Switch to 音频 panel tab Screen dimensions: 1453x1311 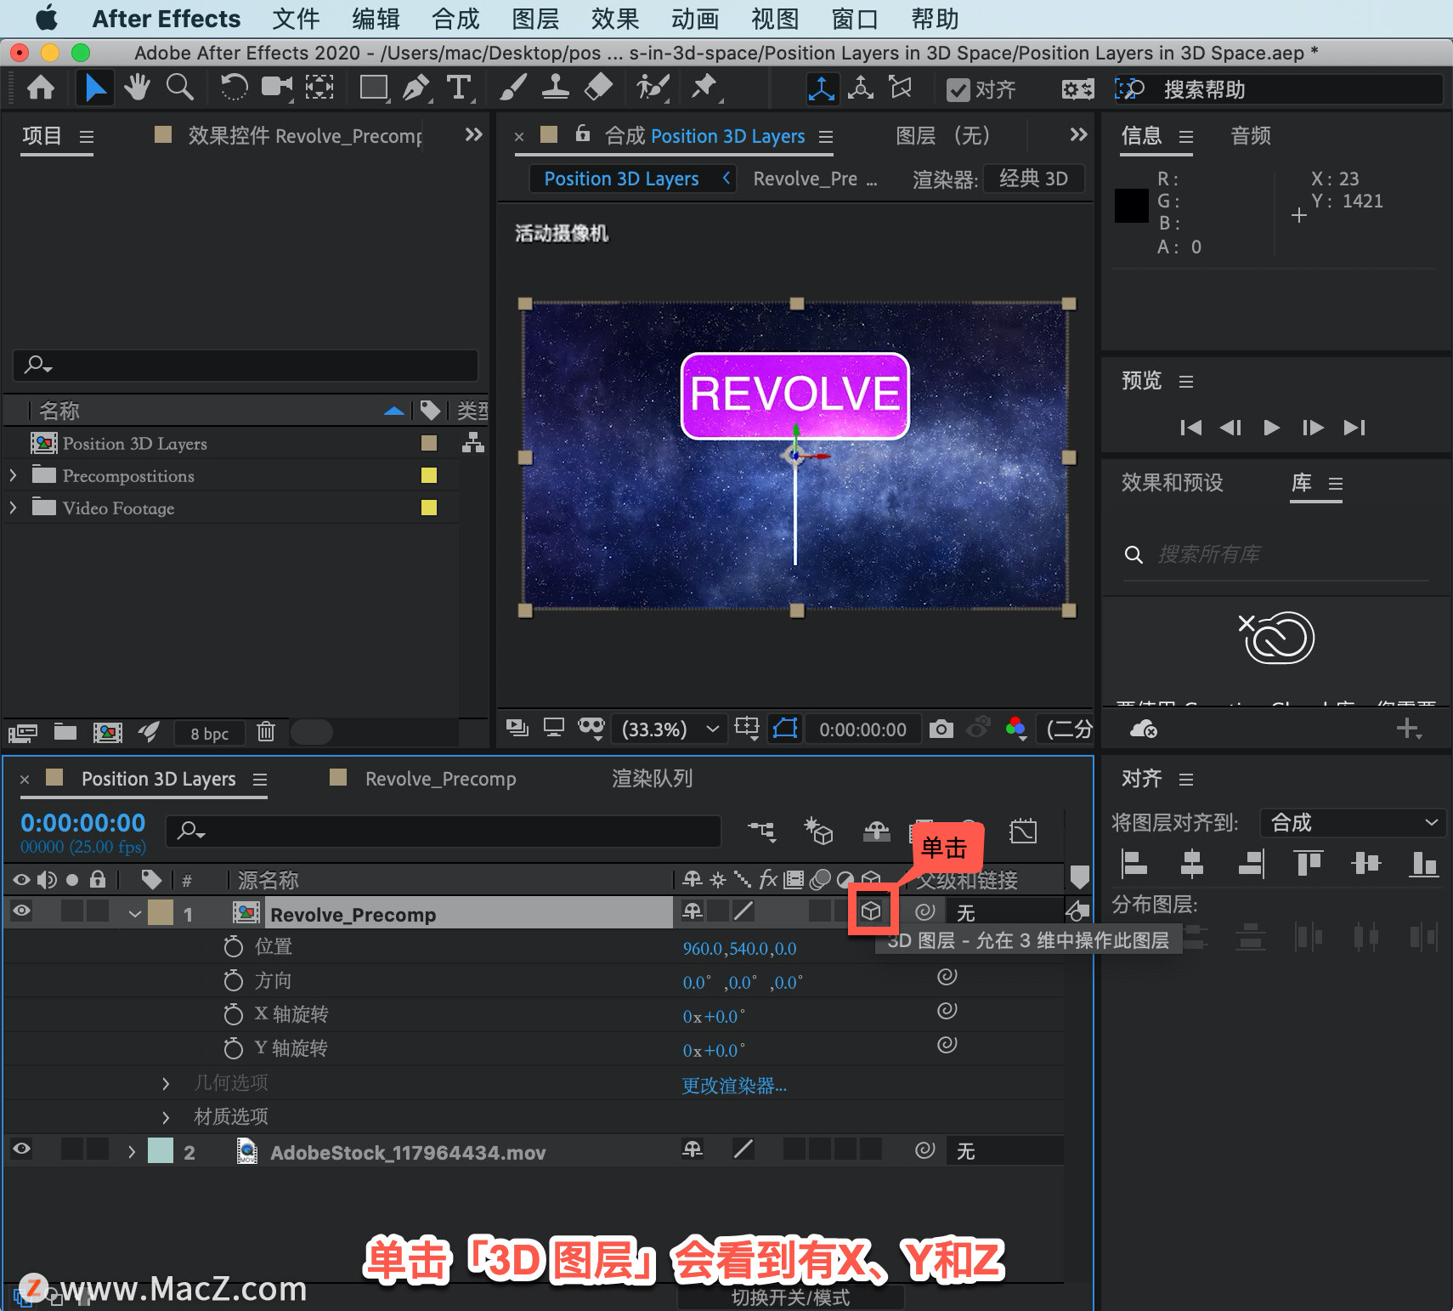1251,136
